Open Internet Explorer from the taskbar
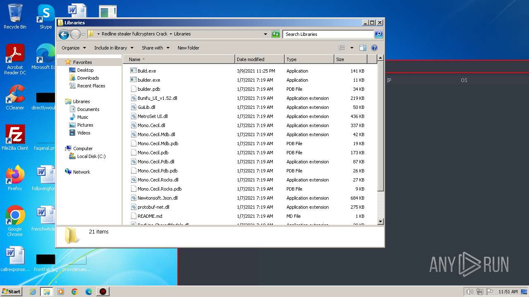Viewport: 529px width, 297px height. point(33,292)
